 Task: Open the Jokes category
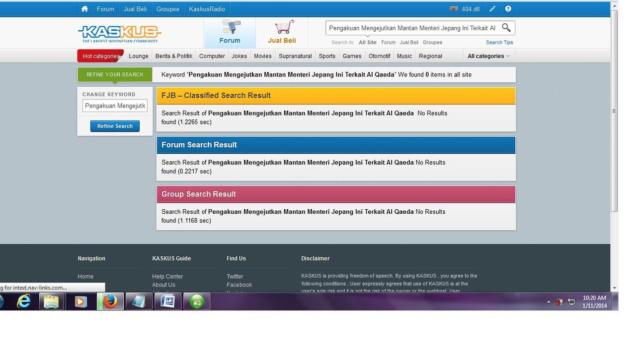click(x=239, y=56)
